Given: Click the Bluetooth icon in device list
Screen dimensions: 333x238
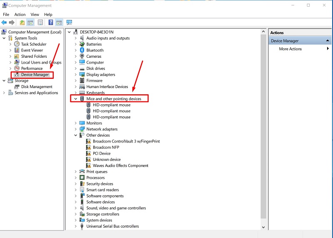Looking at the screenshot, I should click(x=82, y=50).
